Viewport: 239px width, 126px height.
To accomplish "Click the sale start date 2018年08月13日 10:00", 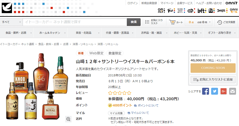I will 125,75.
